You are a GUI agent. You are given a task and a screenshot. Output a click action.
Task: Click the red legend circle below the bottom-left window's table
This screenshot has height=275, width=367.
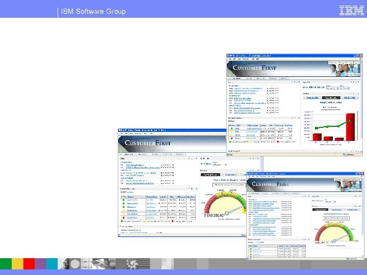coord(172,221)
